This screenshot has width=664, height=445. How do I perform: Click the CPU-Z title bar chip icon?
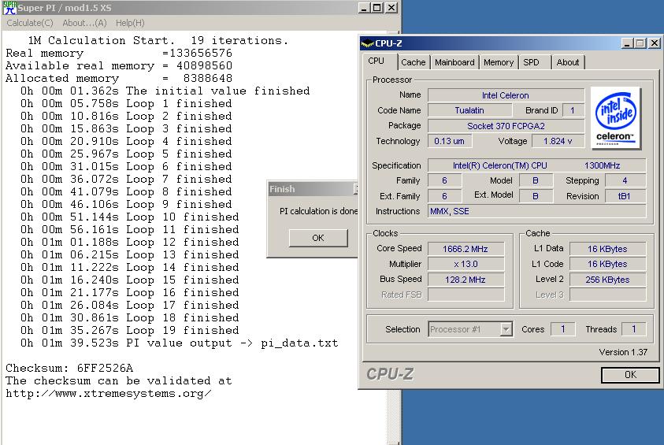point(367,43)
